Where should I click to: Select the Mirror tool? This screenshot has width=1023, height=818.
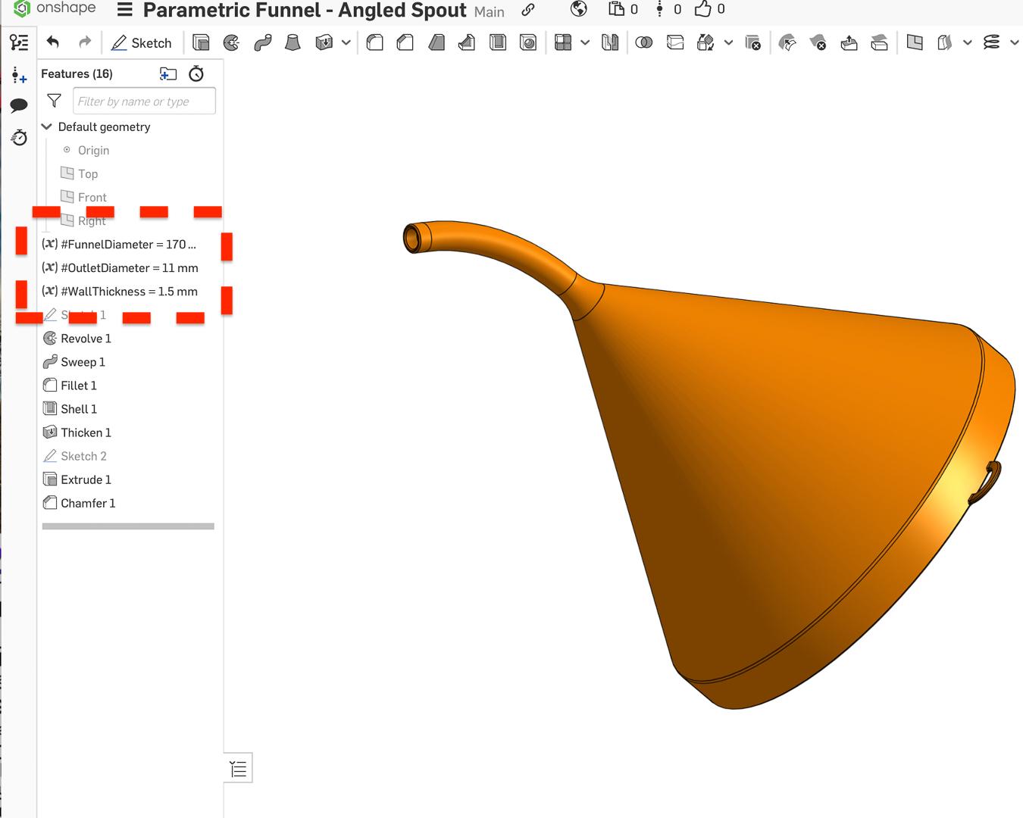coord(610,42)
